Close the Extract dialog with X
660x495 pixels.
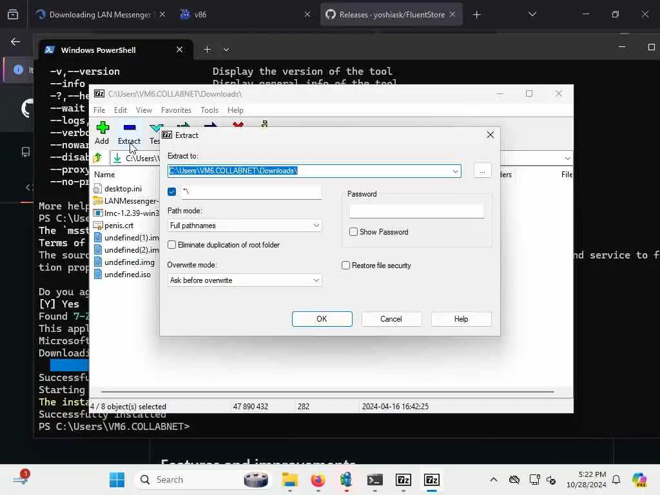490,135
